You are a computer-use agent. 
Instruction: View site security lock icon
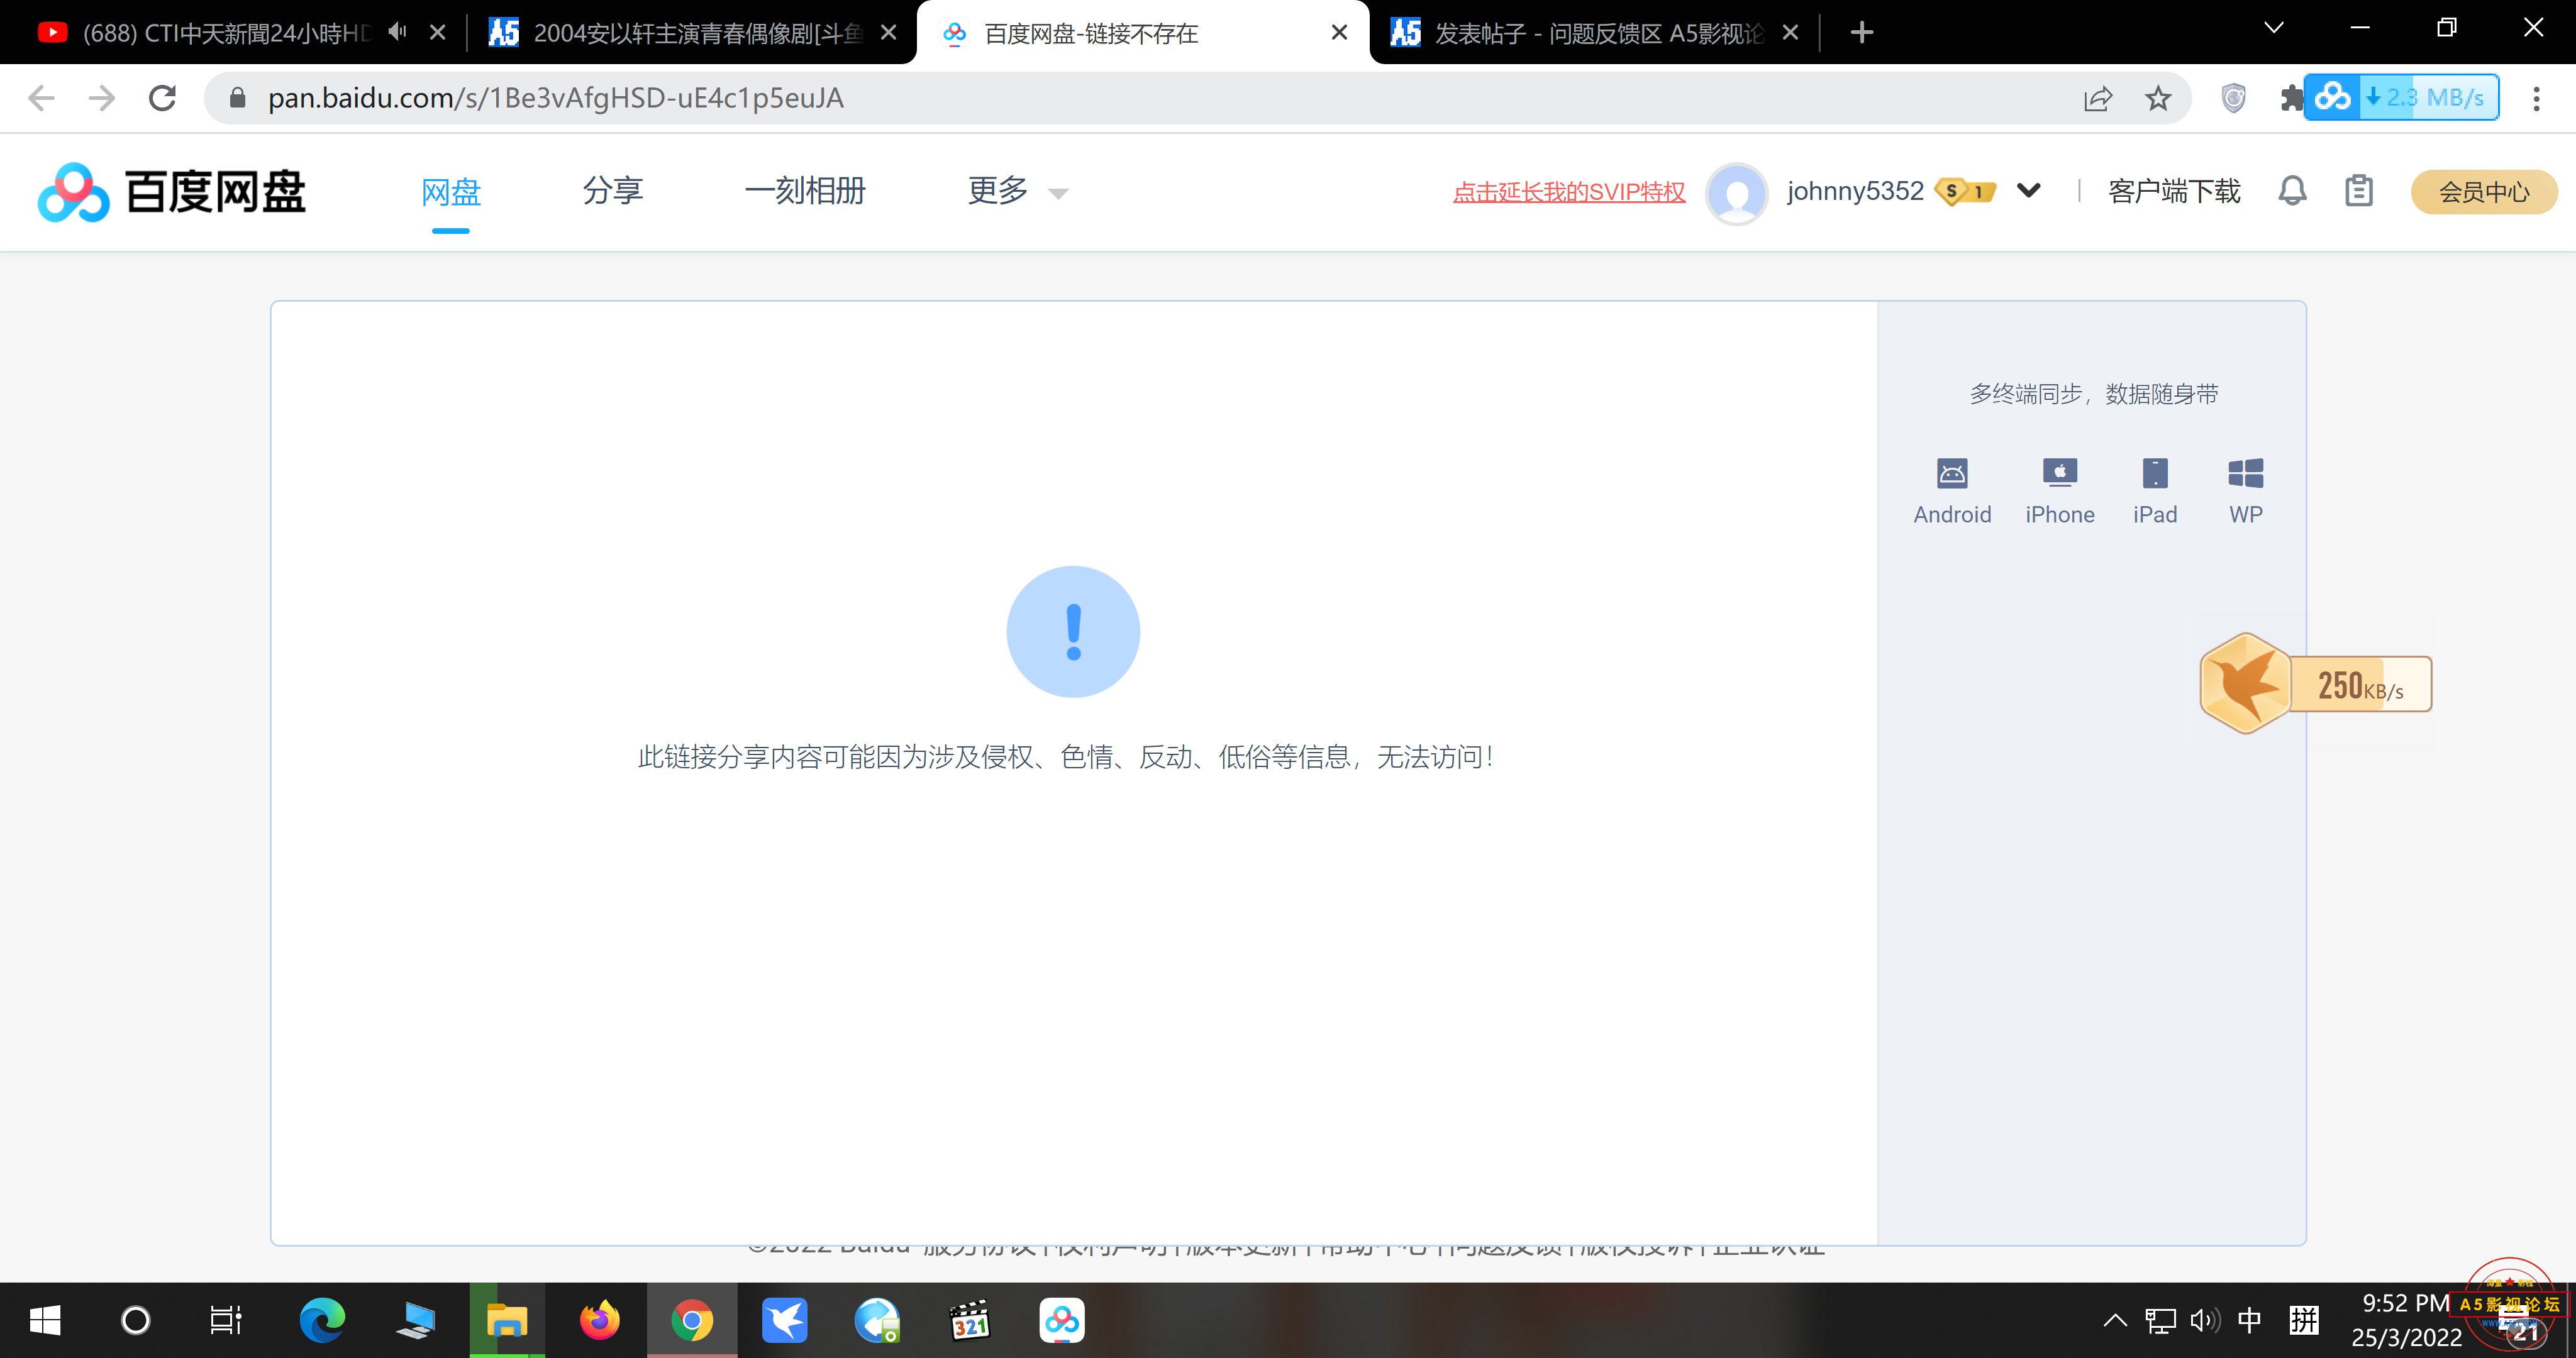[x=237, y=98]
